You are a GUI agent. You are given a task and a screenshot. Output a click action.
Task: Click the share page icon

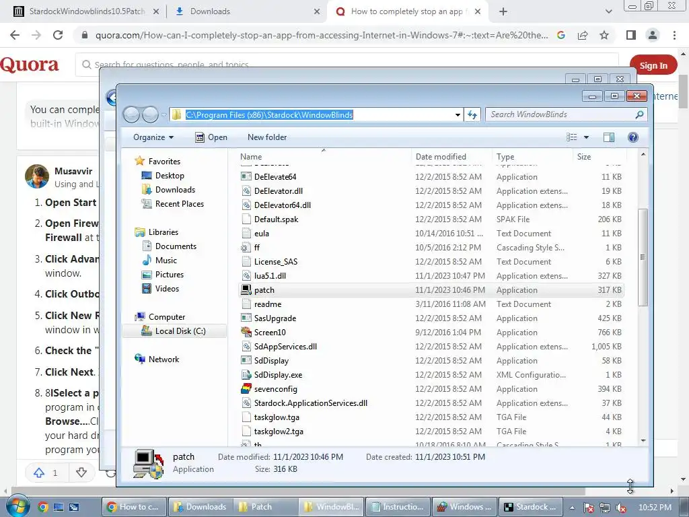(x=583, y=35)
